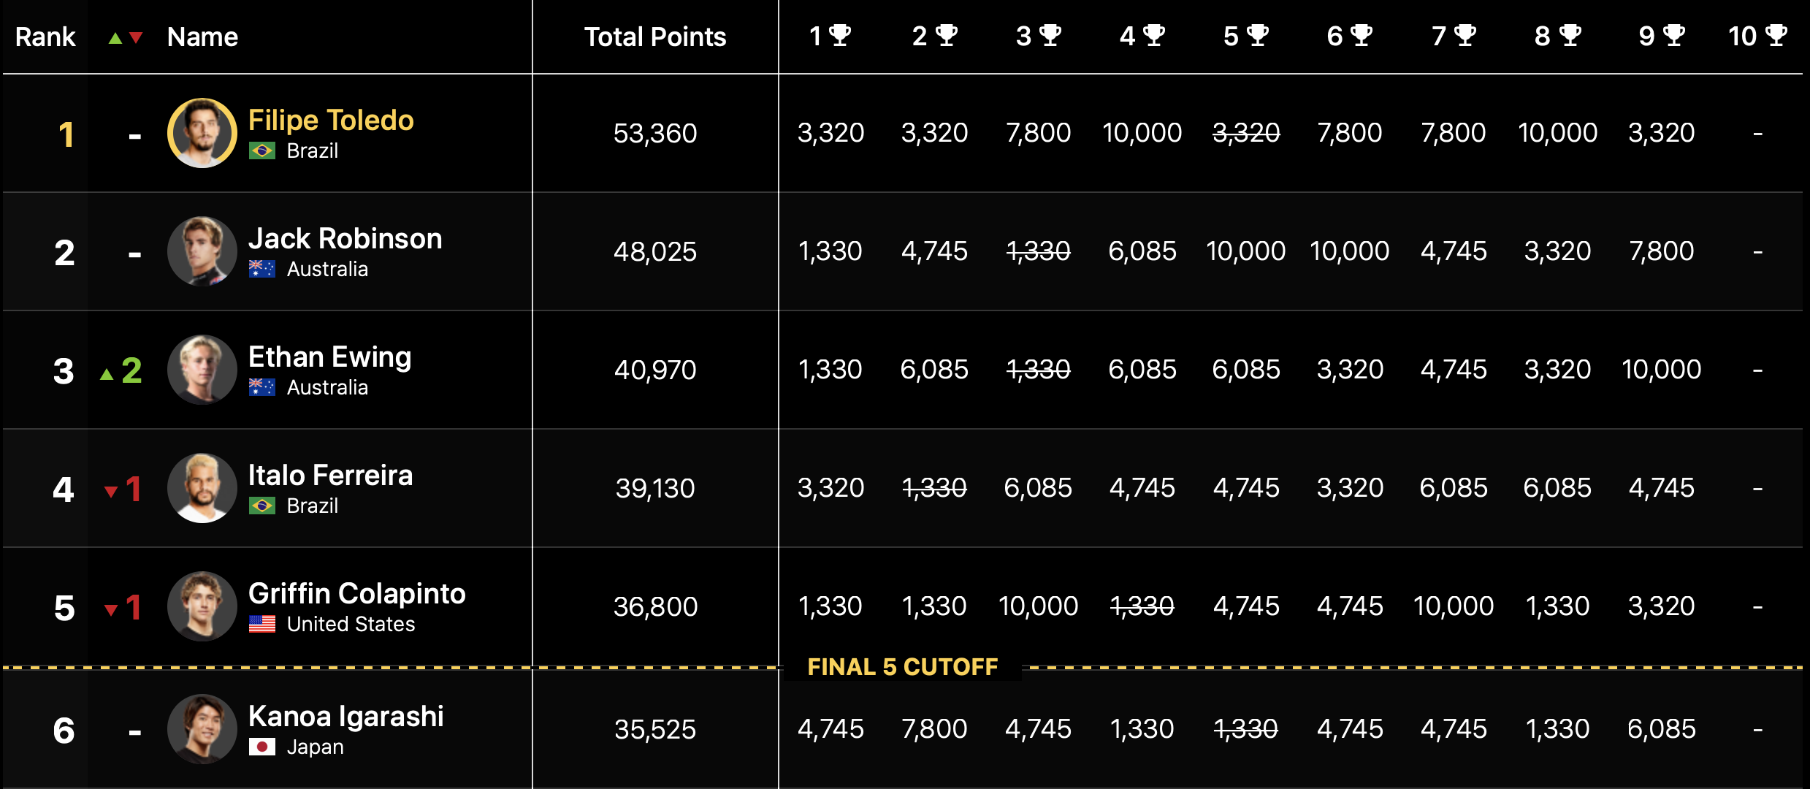Click Ethan Ewing's green up-2 indicator
This screenshot has width=1810, height=789.
[x=121, y=370]
